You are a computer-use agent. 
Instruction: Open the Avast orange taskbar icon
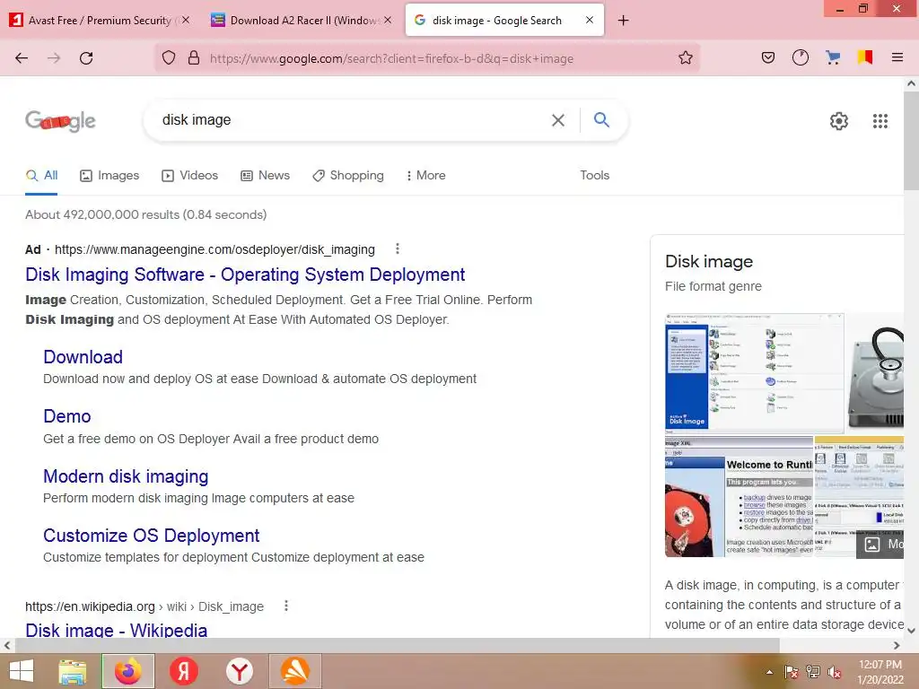tap(294, 671)
